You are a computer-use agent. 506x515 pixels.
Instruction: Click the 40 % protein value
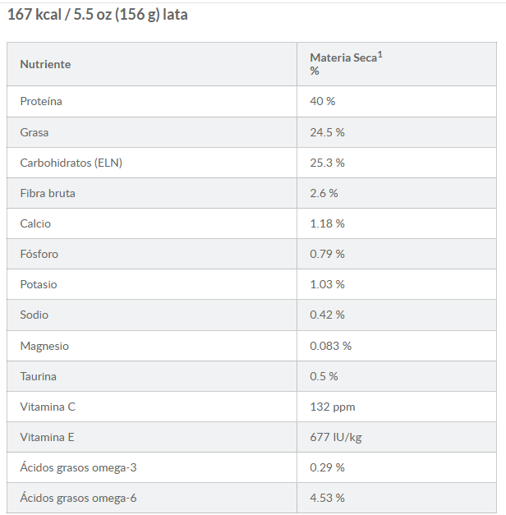(x=322, y=101)
